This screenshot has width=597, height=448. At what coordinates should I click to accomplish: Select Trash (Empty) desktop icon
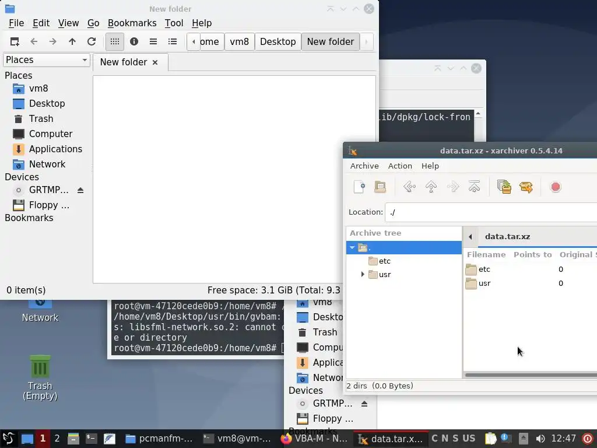tap(40, 377)
